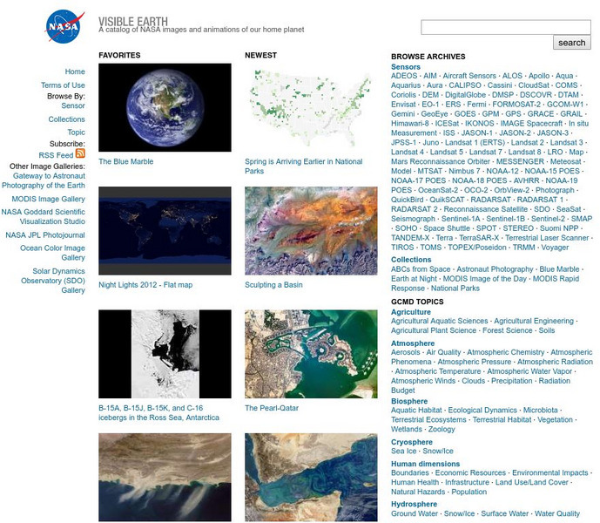Select the CALIPSO sensor link
This screenshot has height=523, width=600.
[465, 85]
